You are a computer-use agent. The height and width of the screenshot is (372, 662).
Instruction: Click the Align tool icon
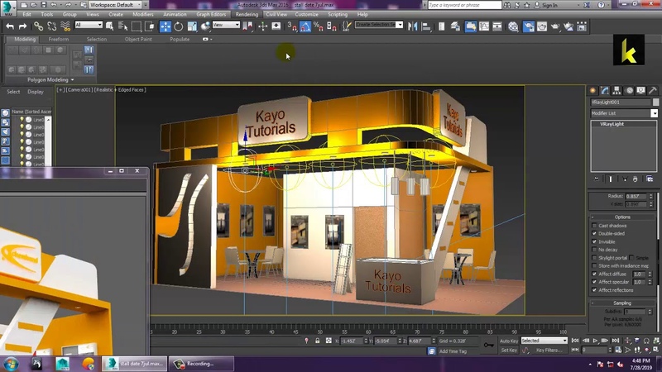[426, 26]
